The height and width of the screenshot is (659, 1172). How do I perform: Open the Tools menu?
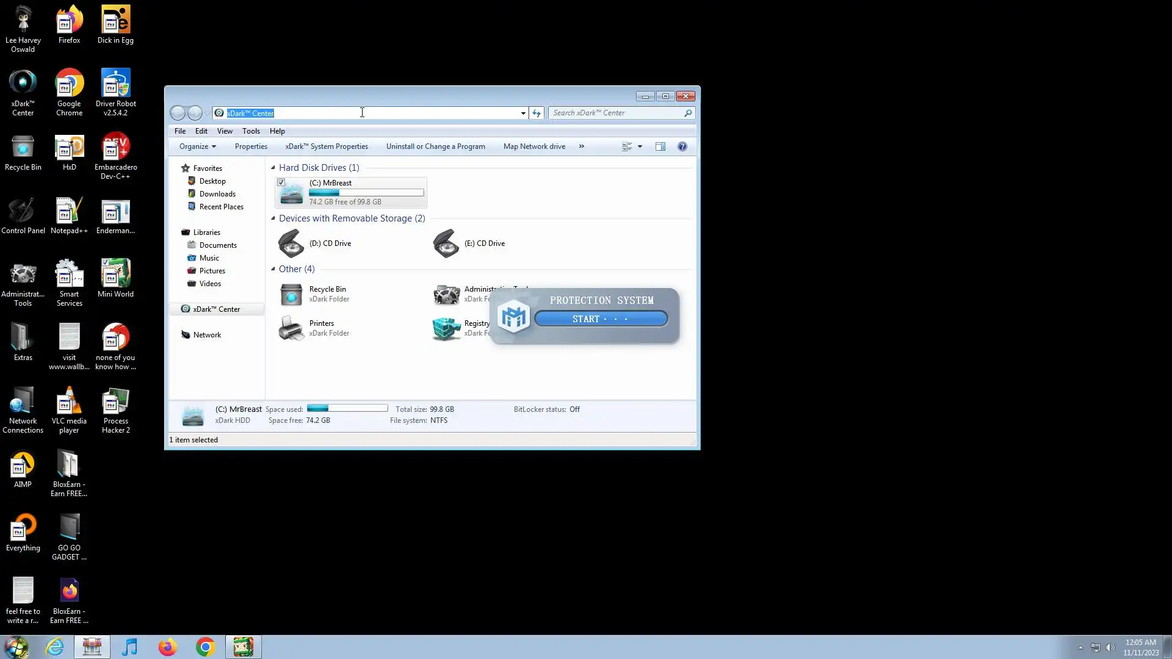tap(251, 131)
